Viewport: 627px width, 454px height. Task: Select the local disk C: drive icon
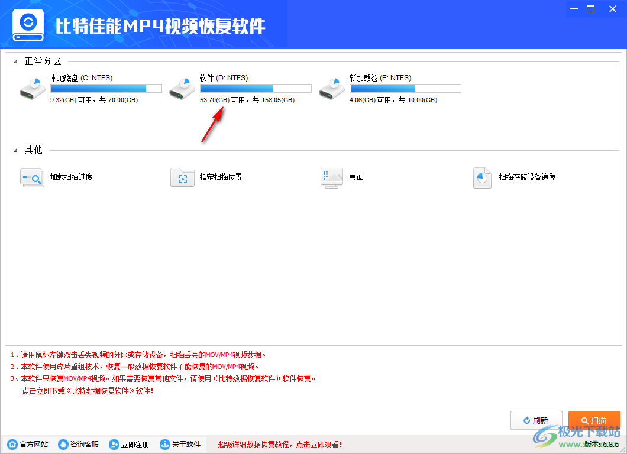(x=33, y=89)
